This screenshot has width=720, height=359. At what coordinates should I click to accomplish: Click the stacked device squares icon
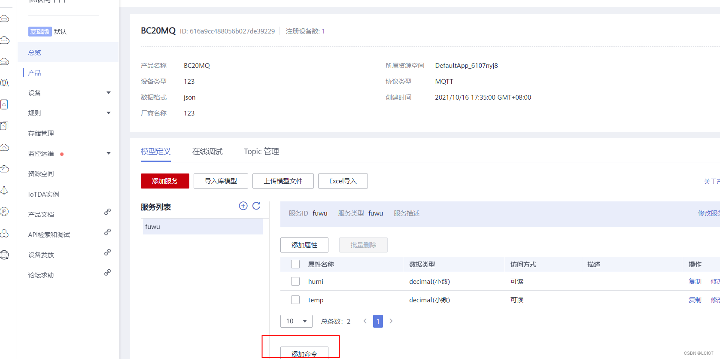[x=4, y=126]
